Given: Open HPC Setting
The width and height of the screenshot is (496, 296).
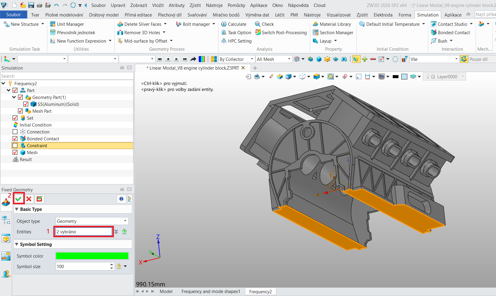Looking at the screenshot, I should click(236, 41).
